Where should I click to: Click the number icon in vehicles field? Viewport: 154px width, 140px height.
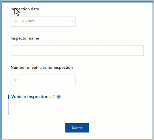(x=16, y=80)
